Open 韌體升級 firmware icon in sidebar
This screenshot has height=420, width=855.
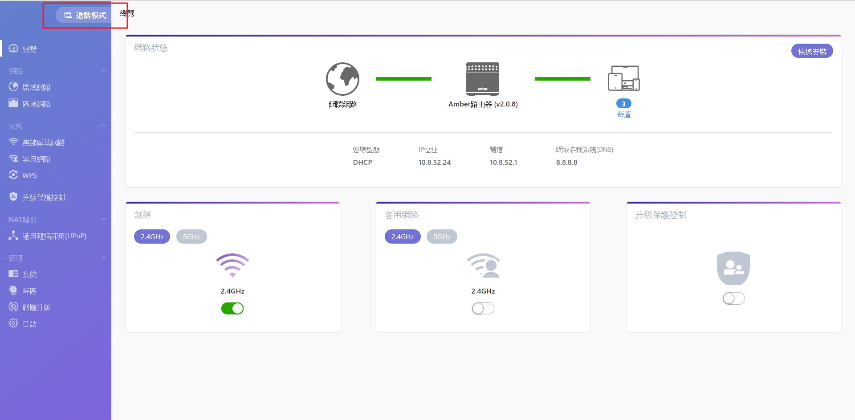point(13,307)
